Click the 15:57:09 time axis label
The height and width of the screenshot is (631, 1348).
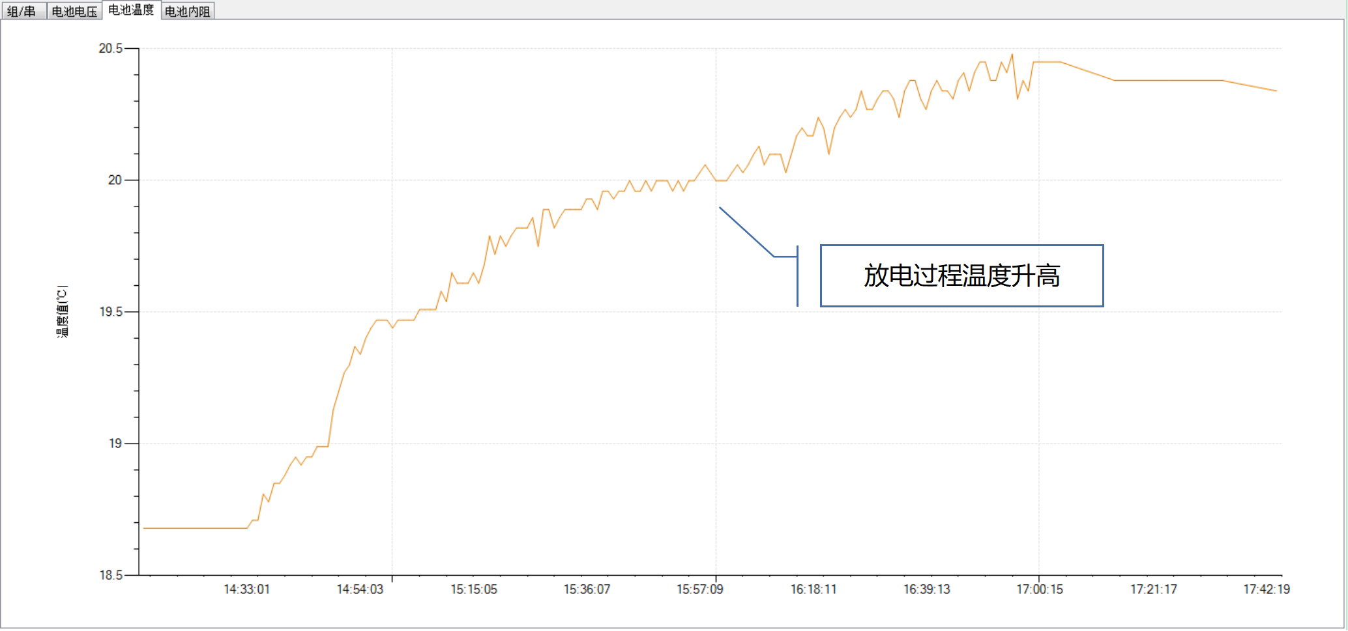(x=699, y=589)
